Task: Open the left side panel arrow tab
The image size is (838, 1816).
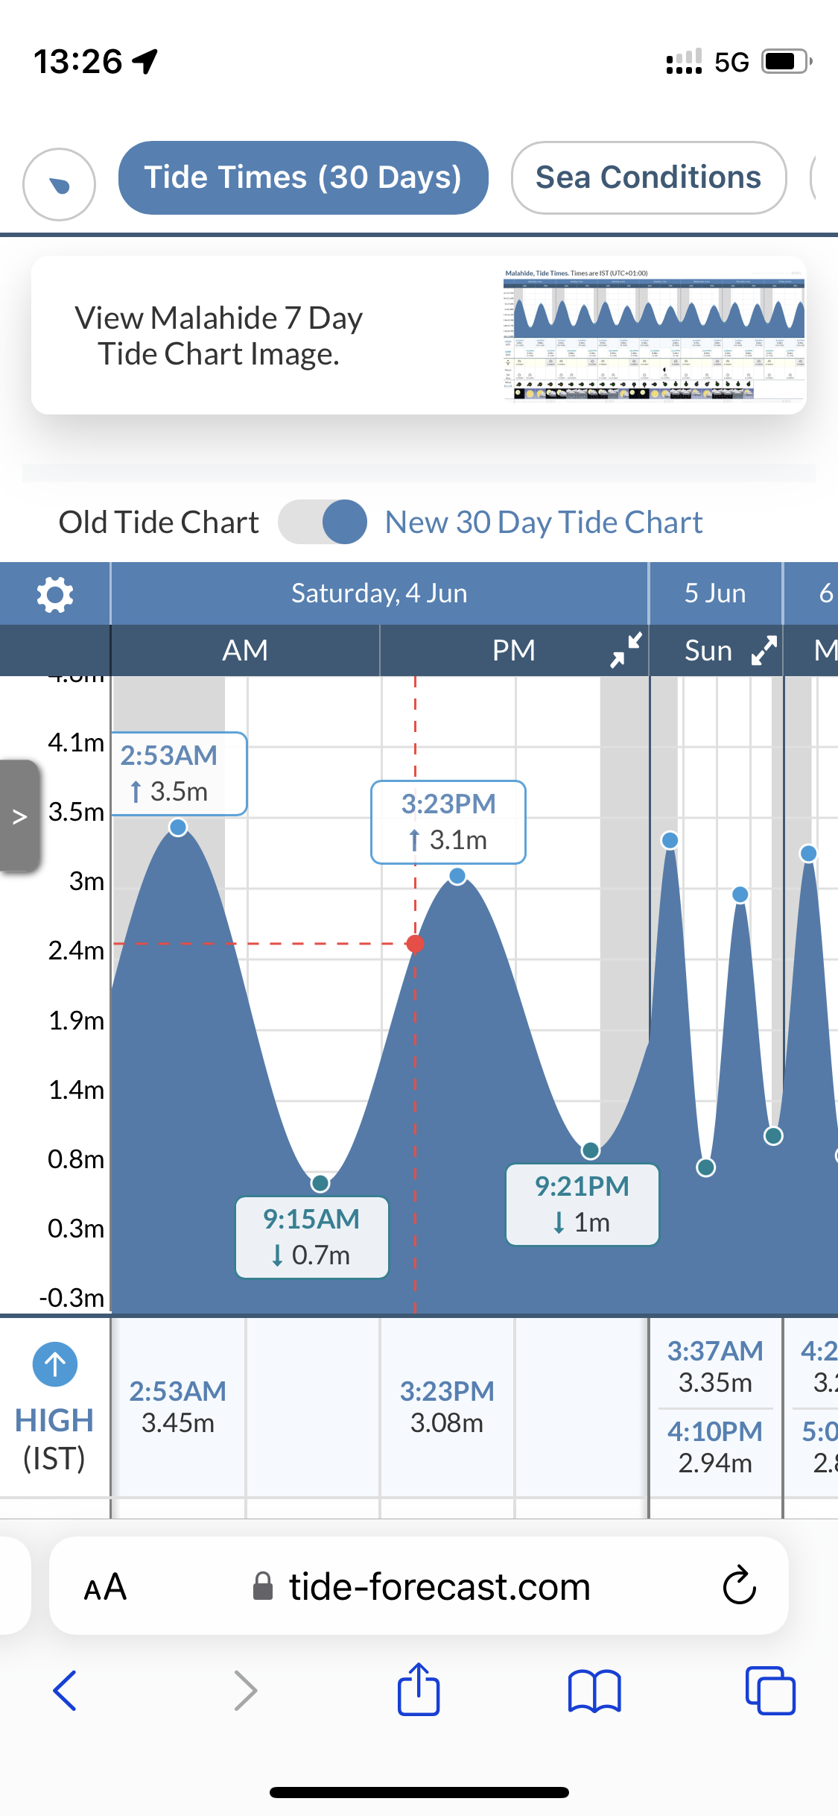Action: [x=20, y=816]
